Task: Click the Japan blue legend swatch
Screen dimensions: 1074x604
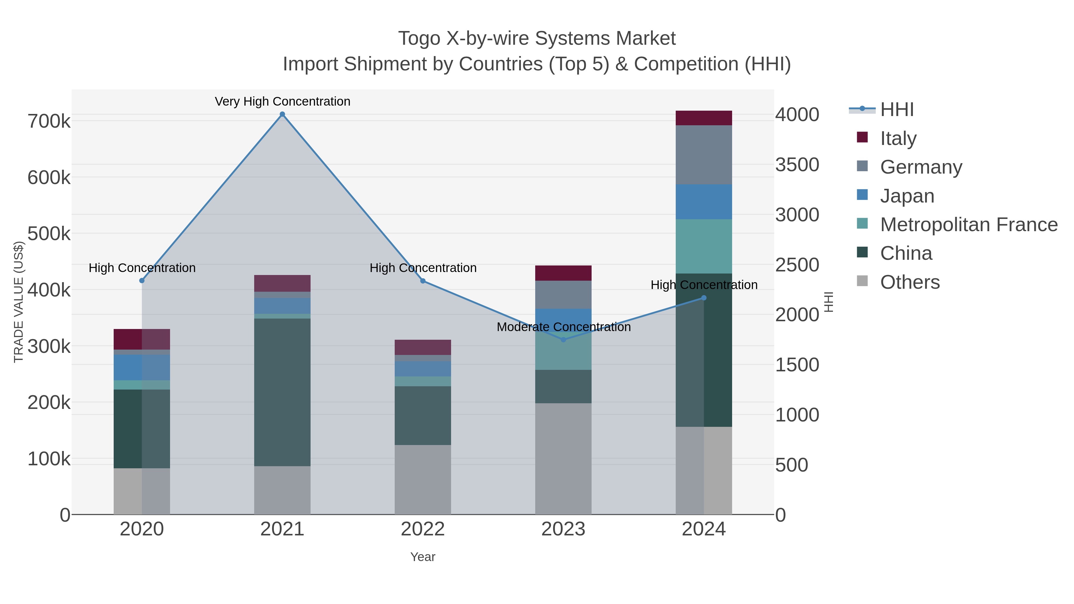Action: pos(862,195)
